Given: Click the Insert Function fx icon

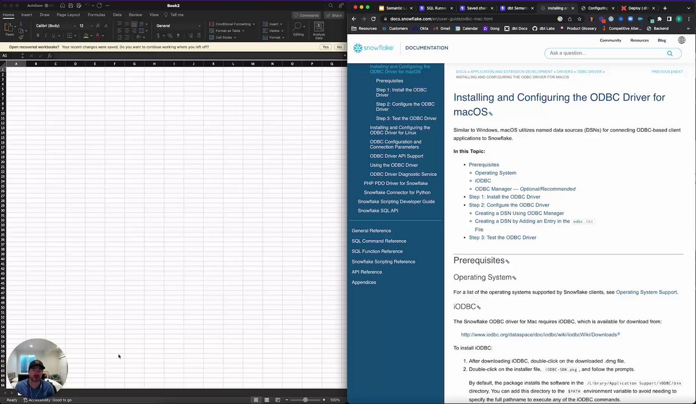Looking at the screenshot, I should click(49, 56).
